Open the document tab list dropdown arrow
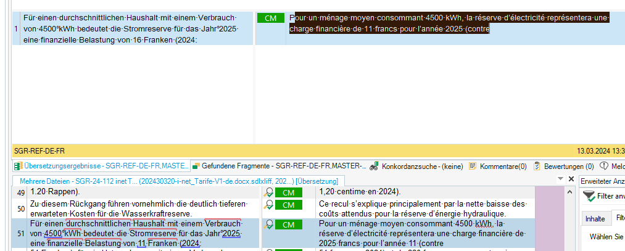The image size is (625, 251). 561,178
